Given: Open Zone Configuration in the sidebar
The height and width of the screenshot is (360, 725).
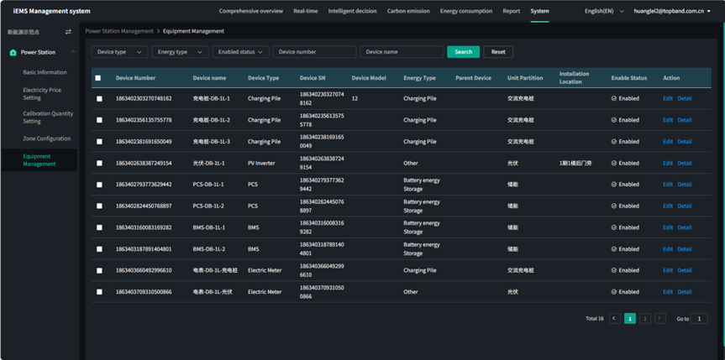Looking at the screenshot, I should [47, 138].
